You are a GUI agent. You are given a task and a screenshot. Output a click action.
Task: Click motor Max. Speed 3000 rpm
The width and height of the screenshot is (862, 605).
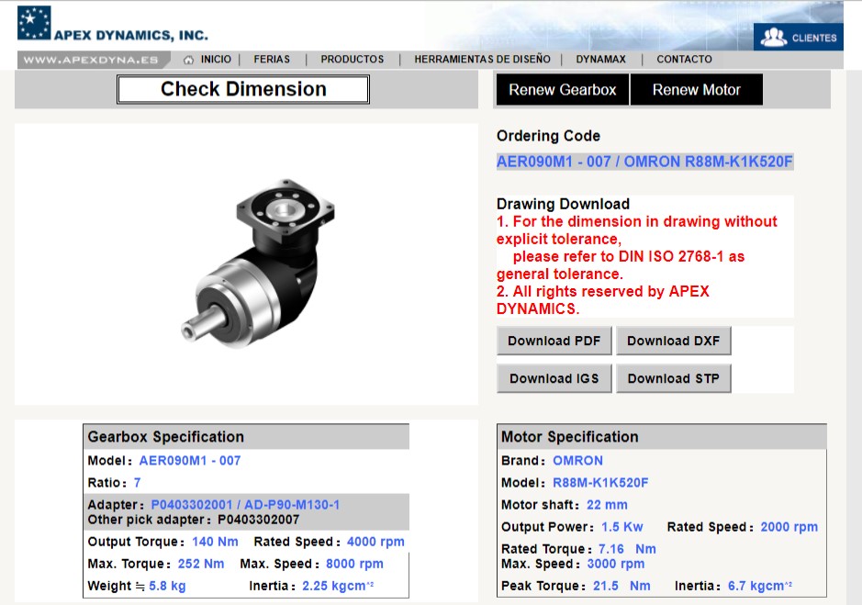pyautogui.click(x=616, y=564)
